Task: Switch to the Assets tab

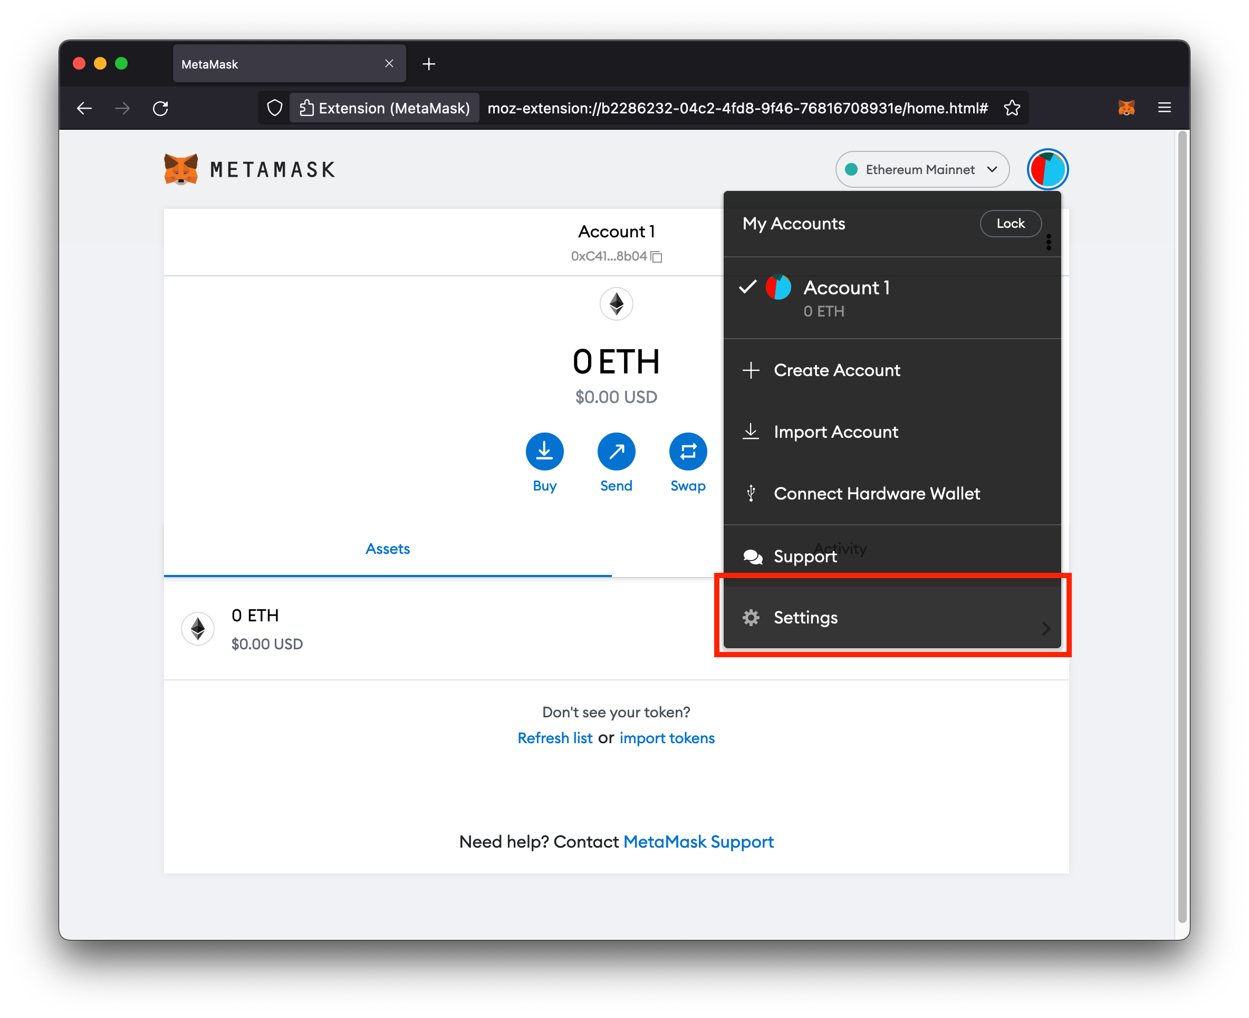Action: pyautogui.click(x=388, y=548)
